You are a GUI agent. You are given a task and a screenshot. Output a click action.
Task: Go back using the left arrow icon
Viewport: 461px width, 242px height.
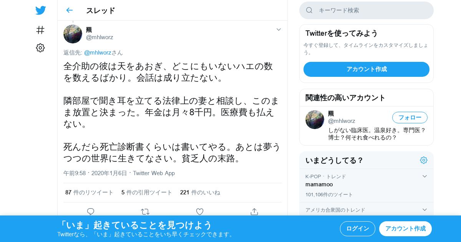[69, 10]
